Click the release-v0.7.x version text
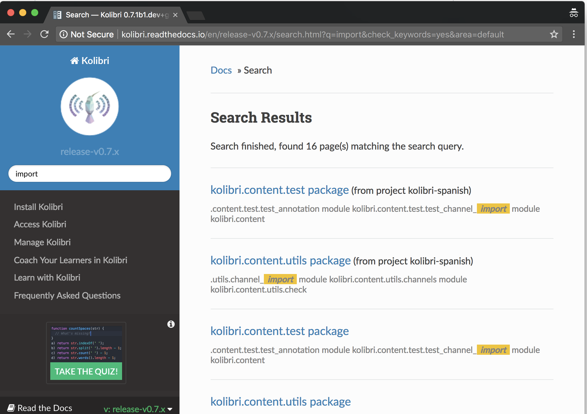 (x=90, y=152)
